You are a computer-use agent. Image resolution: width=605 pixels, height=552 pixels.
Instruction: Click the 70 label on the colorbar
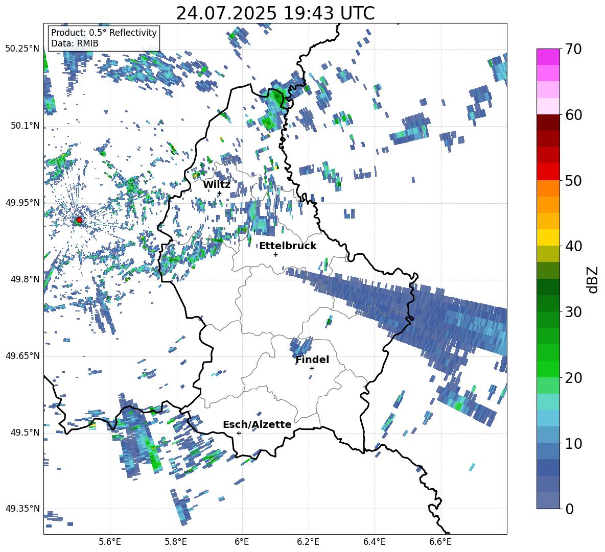pyautogui.click(x=573, y=50)
